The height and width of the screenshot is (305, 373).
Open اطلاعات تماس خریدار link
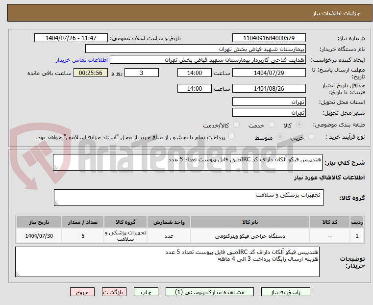click(x=82, y=60)
